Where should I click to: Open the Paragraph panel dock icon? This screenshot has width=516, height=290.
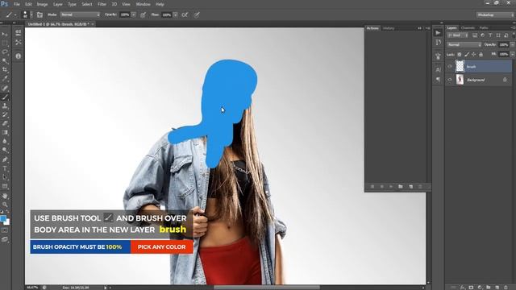tap(438, 80)
